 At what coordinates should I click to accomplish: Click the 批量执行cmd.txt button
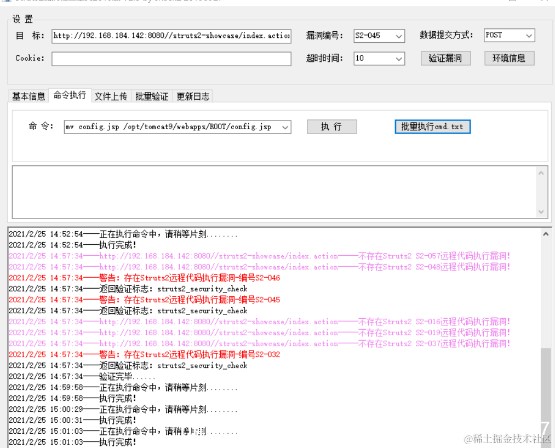pyautogui.click(x=432, y=127)
